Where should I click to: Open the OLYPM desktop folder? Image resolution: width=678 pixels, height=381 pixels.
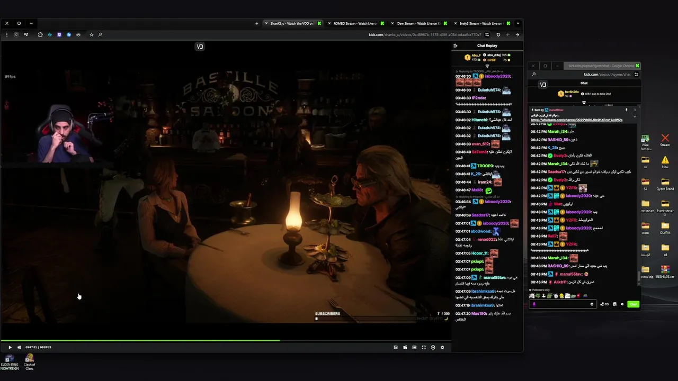click(665, 228)
